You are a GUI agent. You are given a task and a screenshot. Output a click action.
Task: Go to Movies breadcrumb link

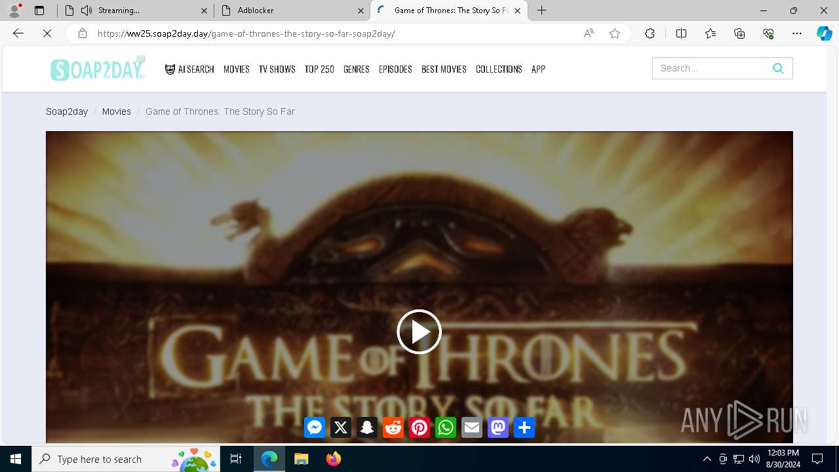117,111
